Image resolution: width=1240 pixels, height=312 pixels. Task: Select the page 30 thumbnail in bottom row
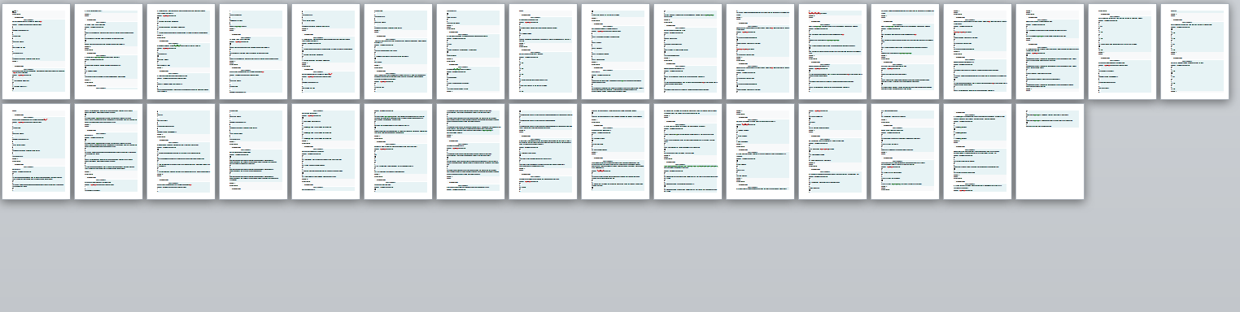(x=905, y=151)
